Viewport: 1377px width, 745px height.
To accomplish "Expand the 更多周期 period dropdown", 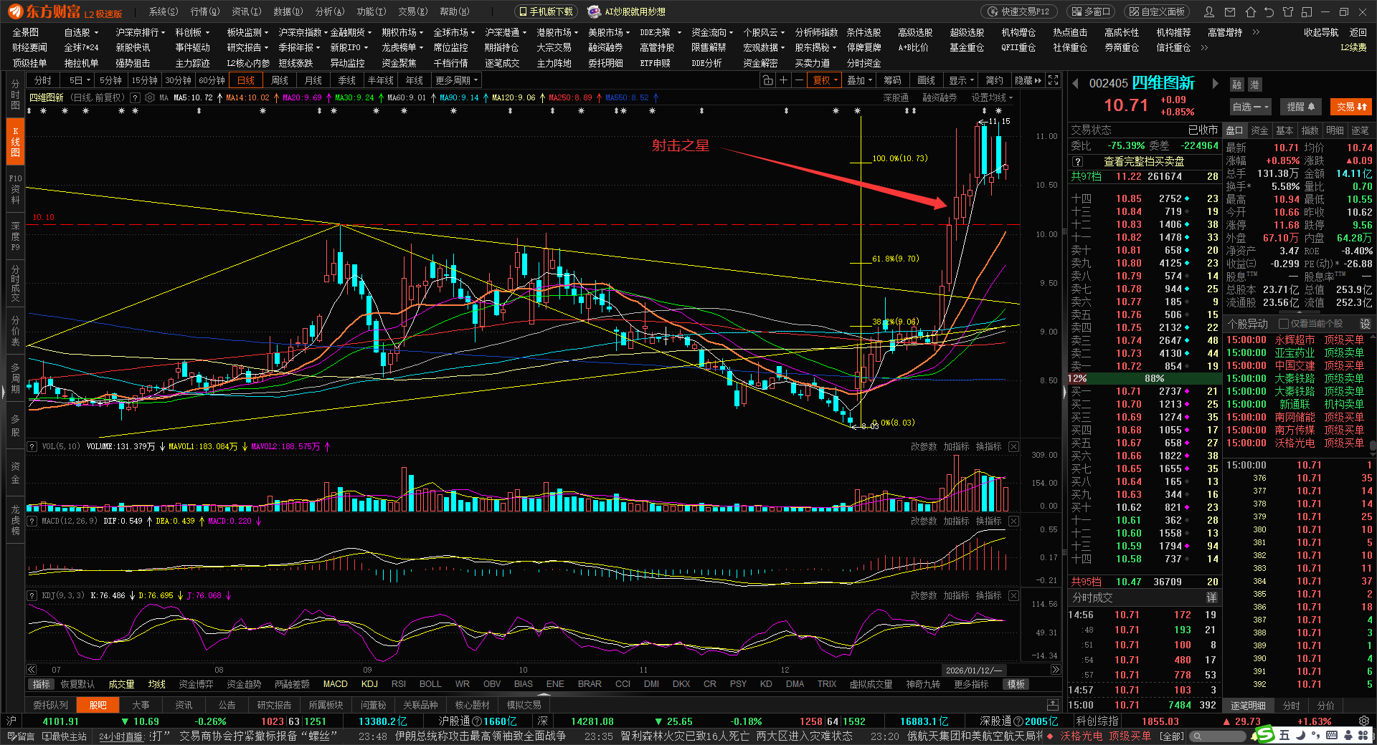I will click(x=456, y=80).
